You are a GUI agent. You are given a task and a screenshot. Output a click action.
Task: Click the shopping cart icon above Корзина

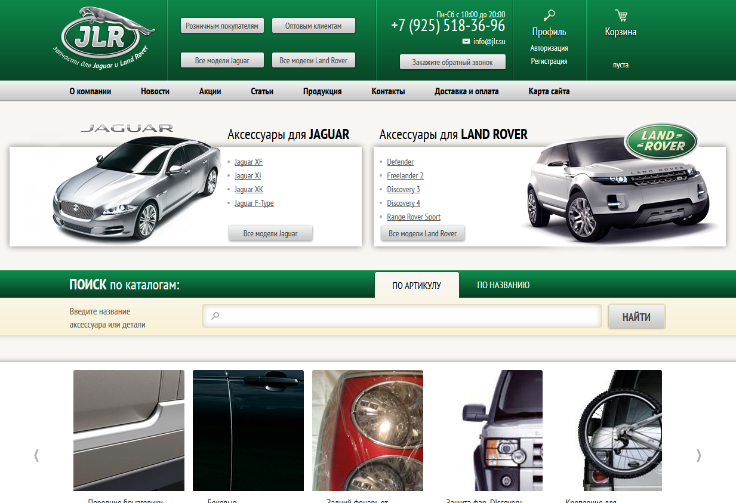621,16
